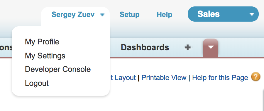Select My Settings in the user menu
This screenshot has height=111, width=264.
[x=45, y=56]
